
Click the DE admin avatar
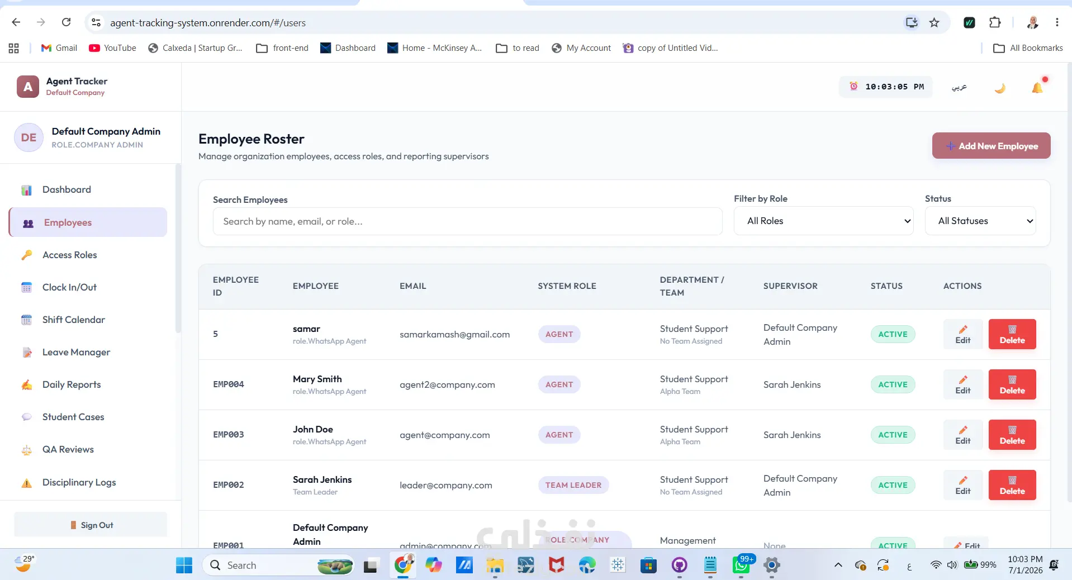(x=29, y=137)
